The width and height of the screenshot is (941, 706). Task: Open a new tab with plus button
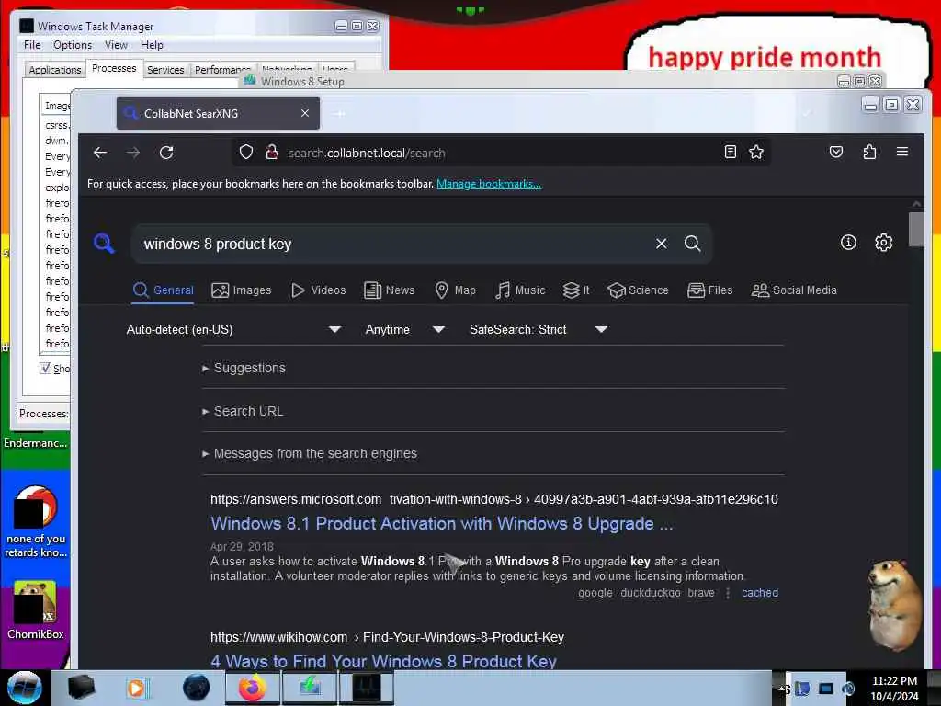pyautogui.click(x=340, y=113)
